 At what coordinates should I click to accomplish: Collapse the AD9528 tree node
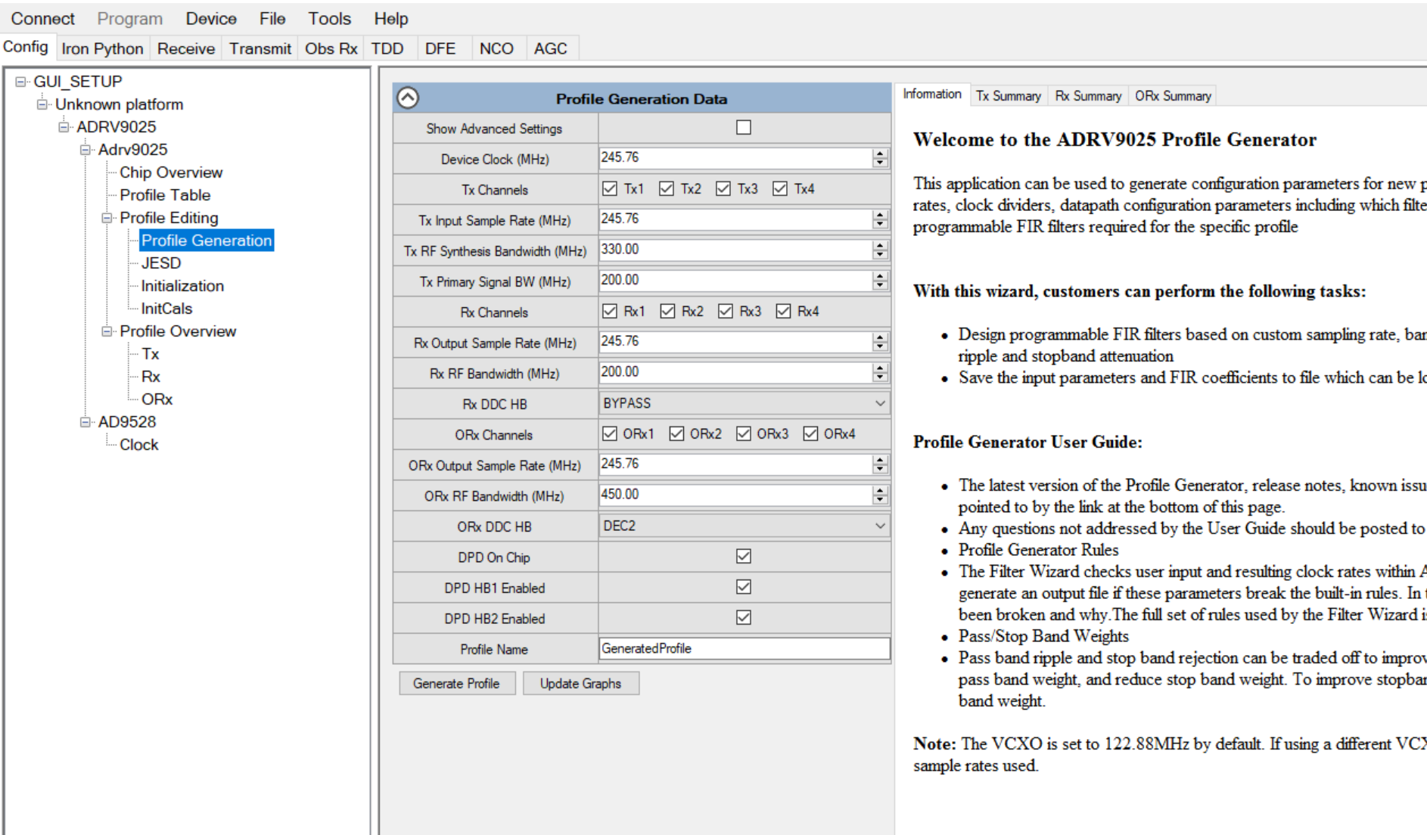coord(85,422)
